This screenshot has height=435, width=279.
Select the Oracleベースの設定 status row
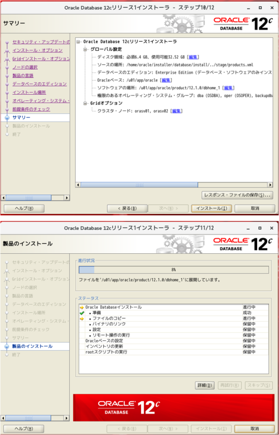(174, 341)
